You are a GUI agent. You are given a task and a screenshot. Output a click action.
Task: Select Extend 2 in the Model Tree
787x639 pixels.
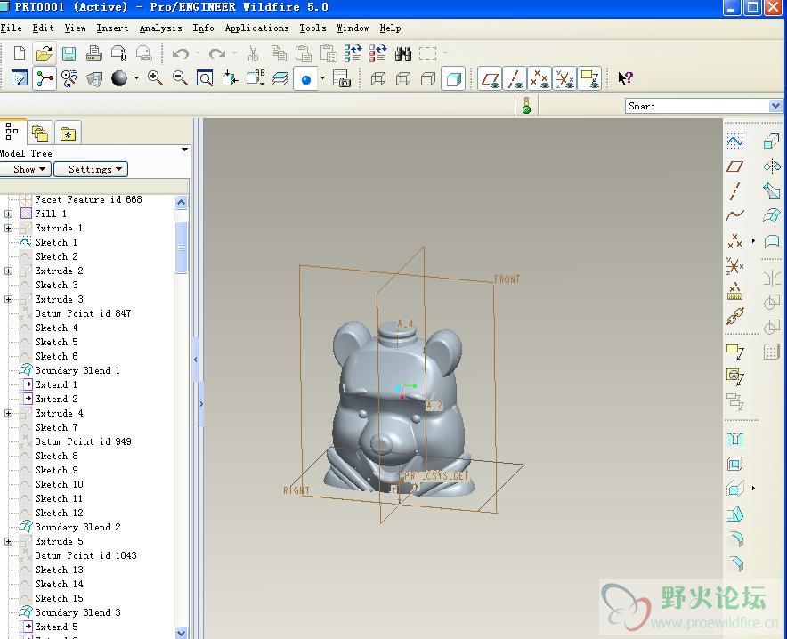click(56, 400)
